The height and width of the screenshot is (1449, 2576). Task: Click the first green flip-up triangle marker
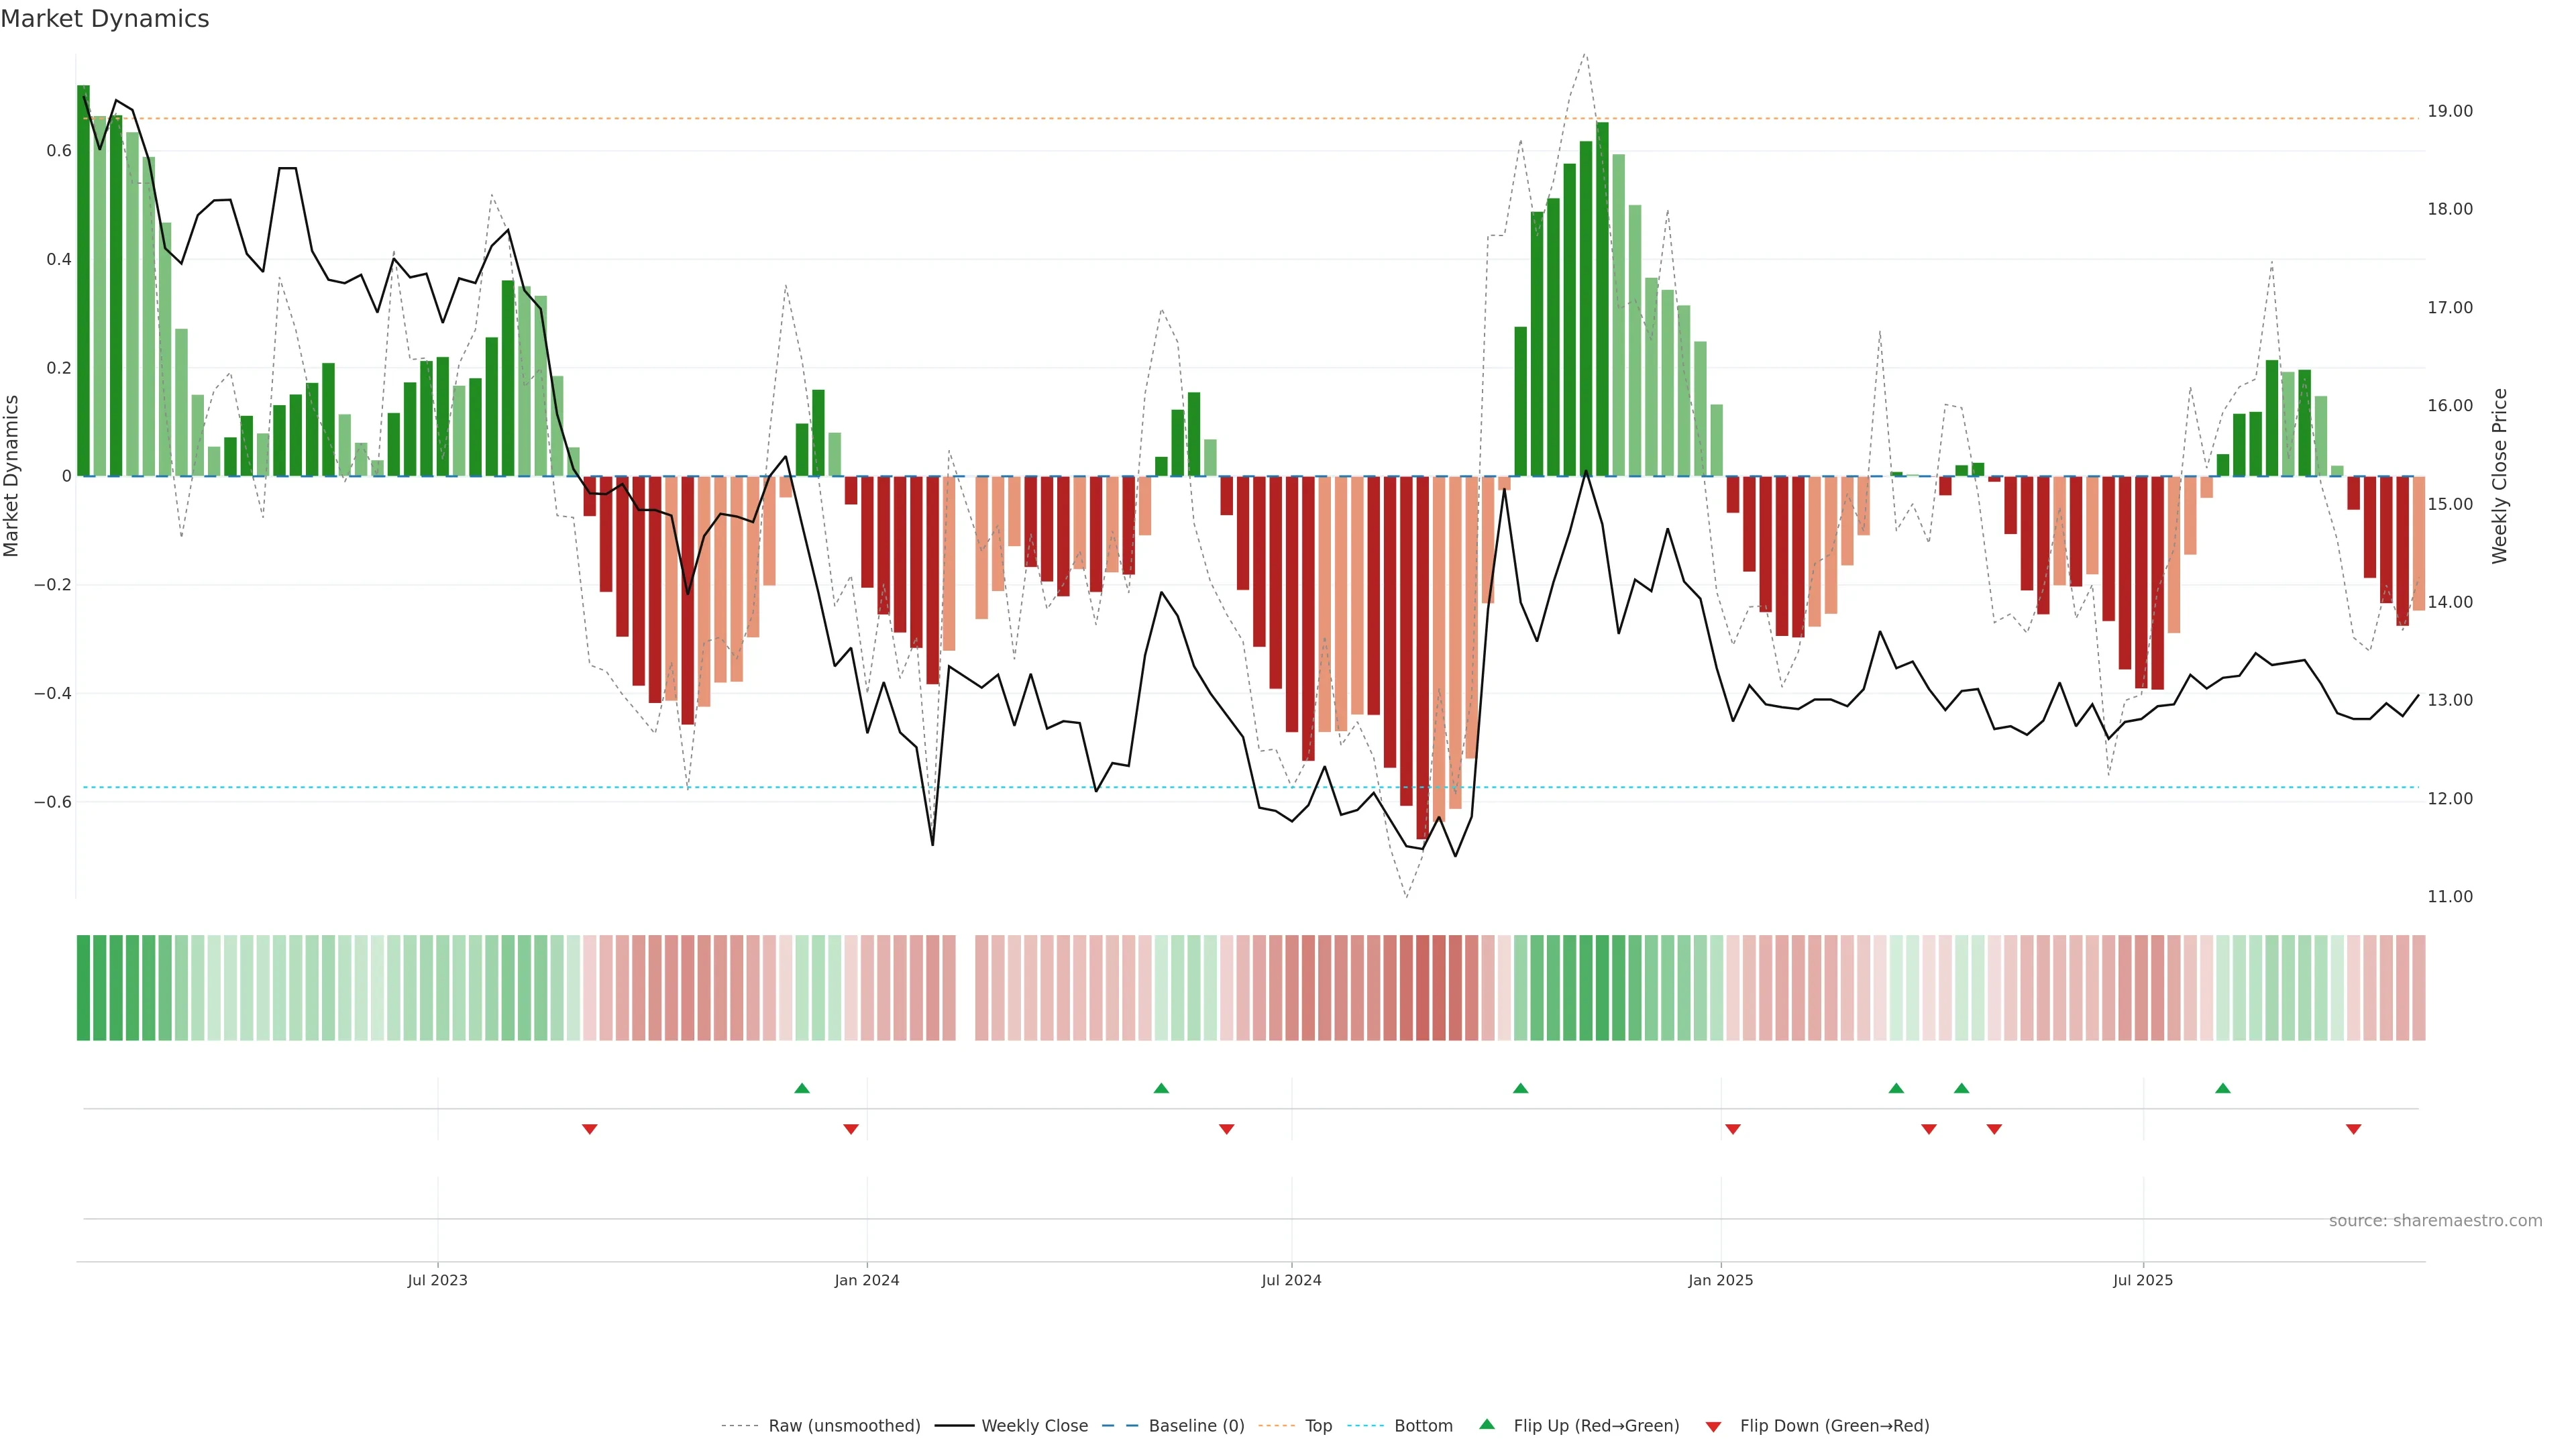pos(801,1088)
